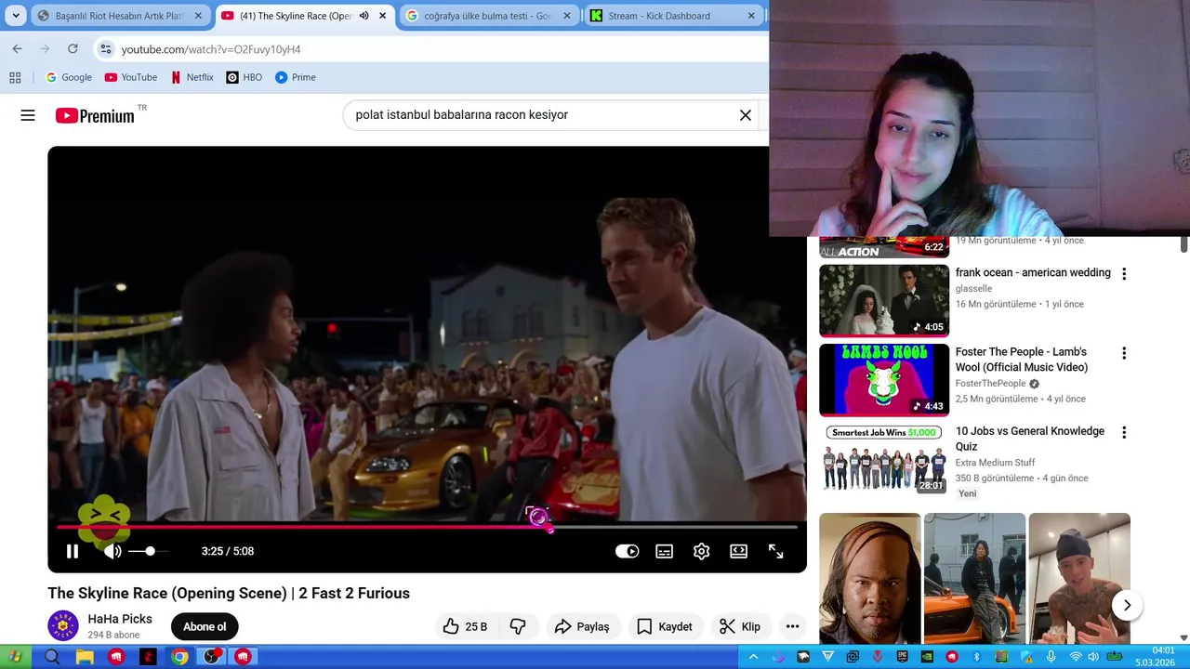Close the Kick Dashboard tab
This screenshot has height=669, width=1190.
(751, 16)
